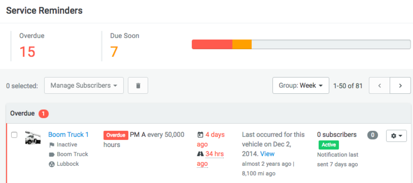
Task: Click the tag icon next to Boom Truck
Action: click(52, 154)
